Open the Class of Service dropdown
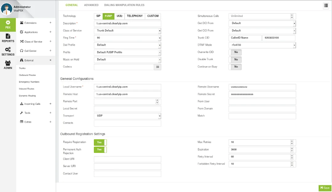This screenshot has width=332, height=192. [x=128, y=31]
